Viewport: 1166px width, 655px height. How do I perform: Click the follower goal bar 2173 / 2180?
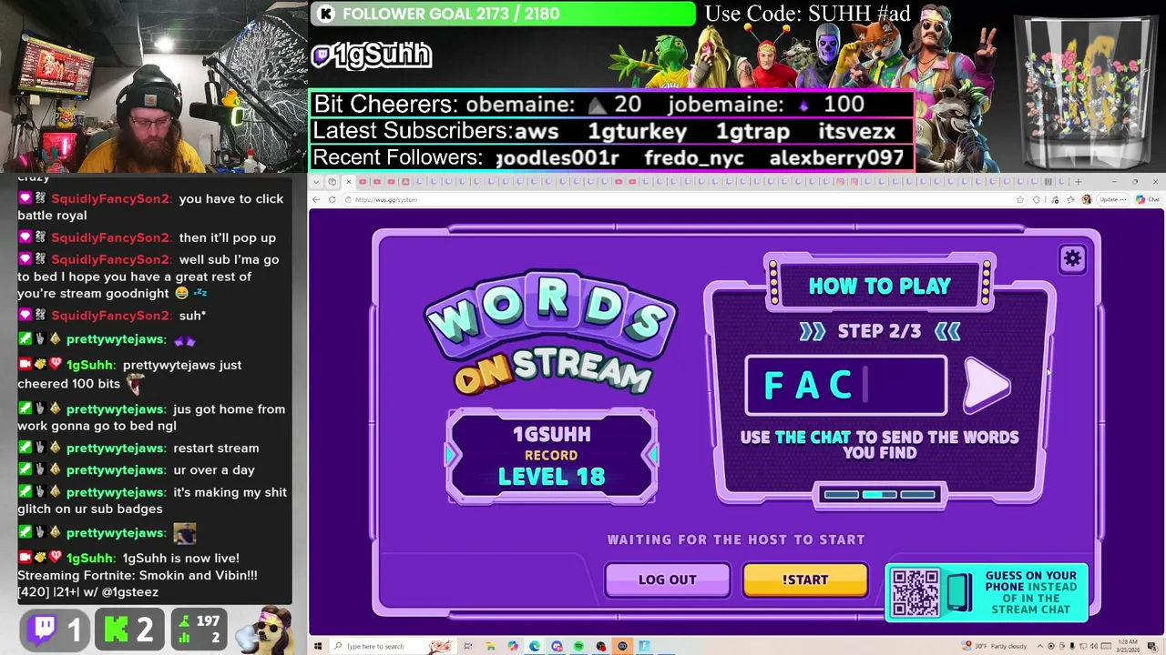[503, 14]
